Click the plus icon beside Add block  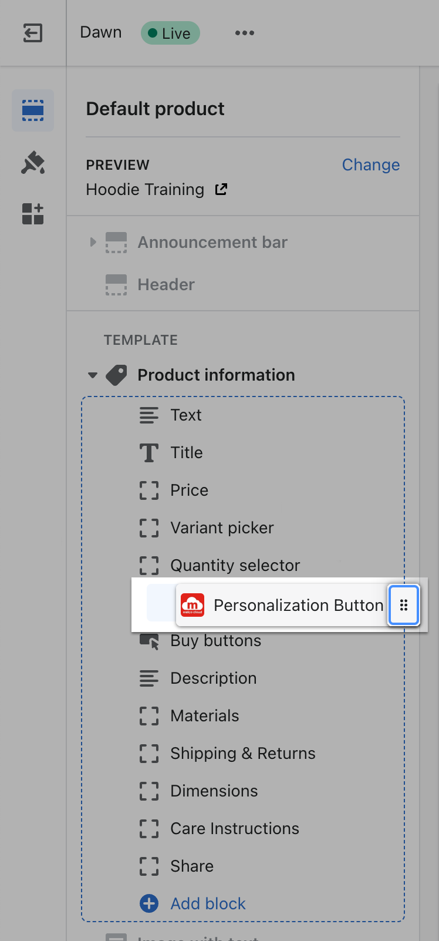(149, 903)
